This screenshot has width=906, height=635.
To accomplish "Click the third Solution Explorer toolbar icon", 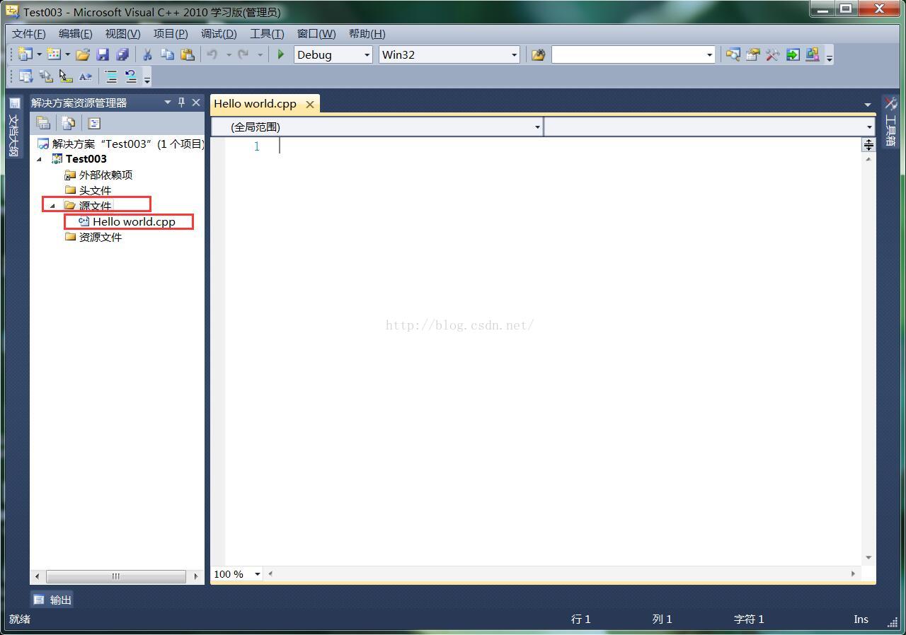I will click(x=94, y=123).
